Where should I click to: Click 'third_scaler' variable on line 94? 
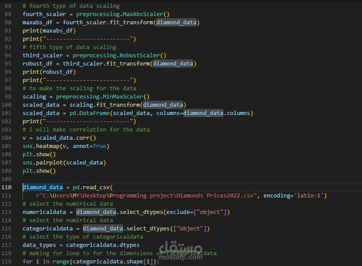[43, 55]
